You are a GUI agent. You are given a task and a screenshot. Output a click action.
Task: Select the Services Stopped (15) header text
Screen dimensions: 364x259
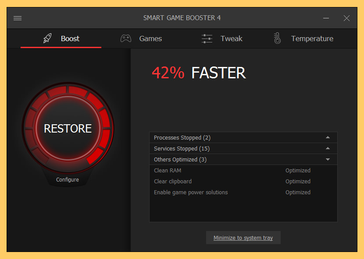[x=182, y=148]
